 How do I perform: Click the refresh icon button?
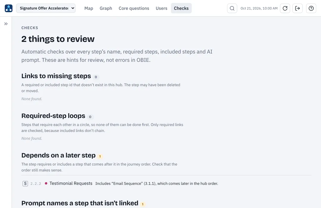pyautogui.click(x=285, y=8)
